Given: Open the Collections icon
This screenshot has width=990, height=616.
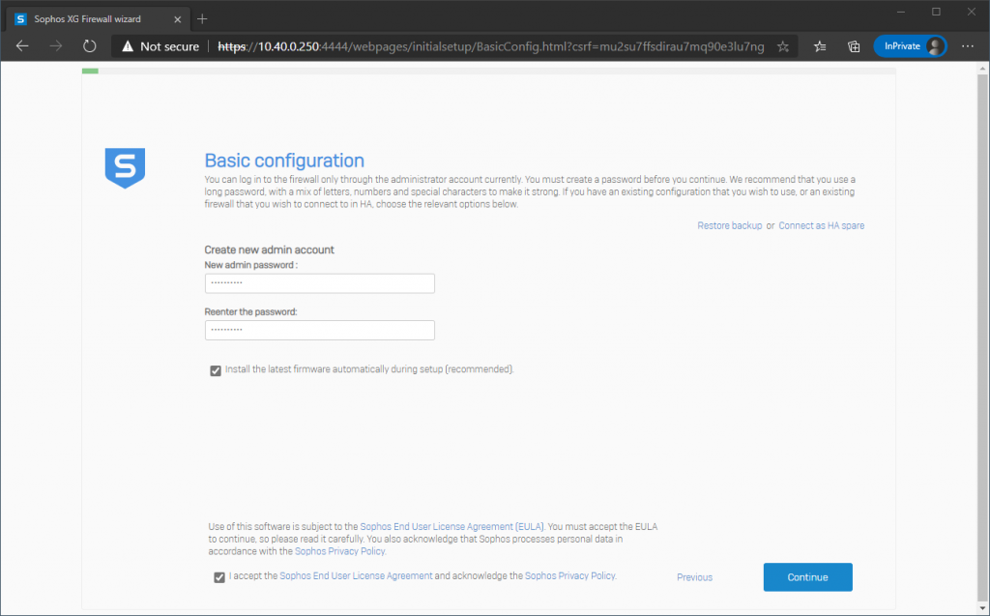Looking at the screenshot, I should point(854,46).
